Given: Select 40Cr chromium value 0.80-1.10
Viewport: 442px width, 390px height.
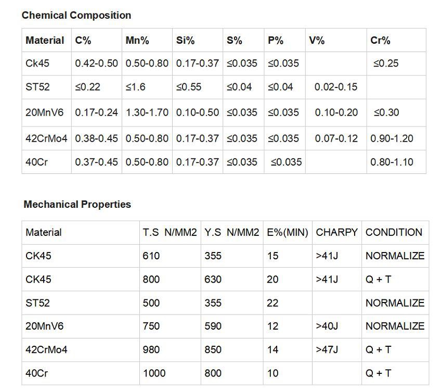Looking at the screenshot, I should (x=392, y=162).
